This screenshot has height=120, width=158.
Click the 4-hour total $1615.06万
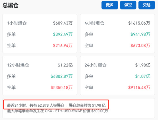click(x=139, y=23)
